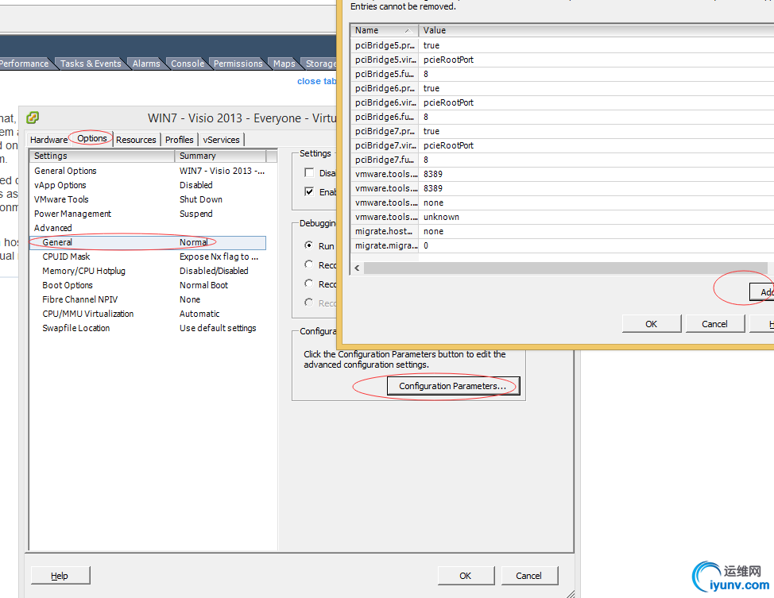This screenshot has height=598, width=774.
Task: Switch to the Hardware tab
Action: [x=48, y=140]
